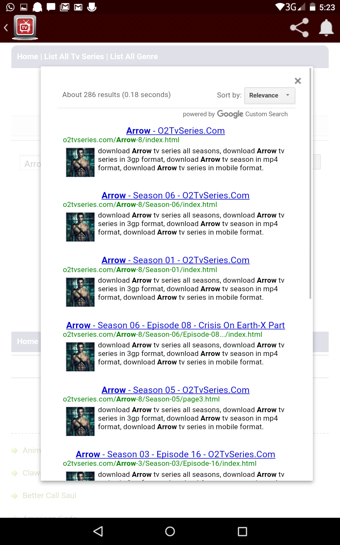Tap Android home navigation button
Image resolution: width=340 pixels, height=545 pixels.
pos(170,531)
